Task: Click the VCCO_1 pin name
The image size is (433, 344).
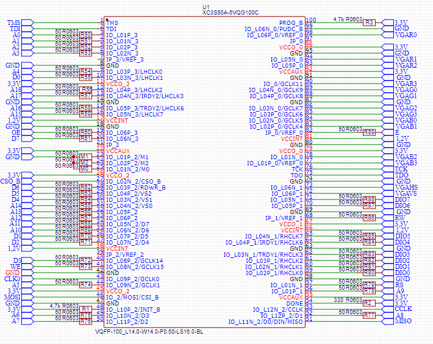Action: click(x=291, y=224)
